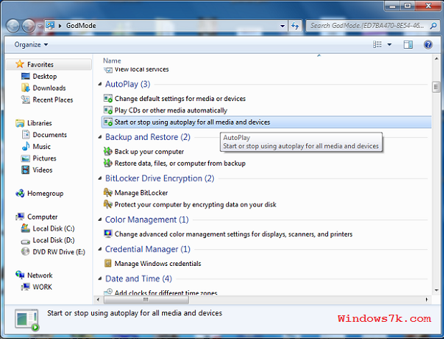Click the Computer icon in sidebar

tap(20, 216)
